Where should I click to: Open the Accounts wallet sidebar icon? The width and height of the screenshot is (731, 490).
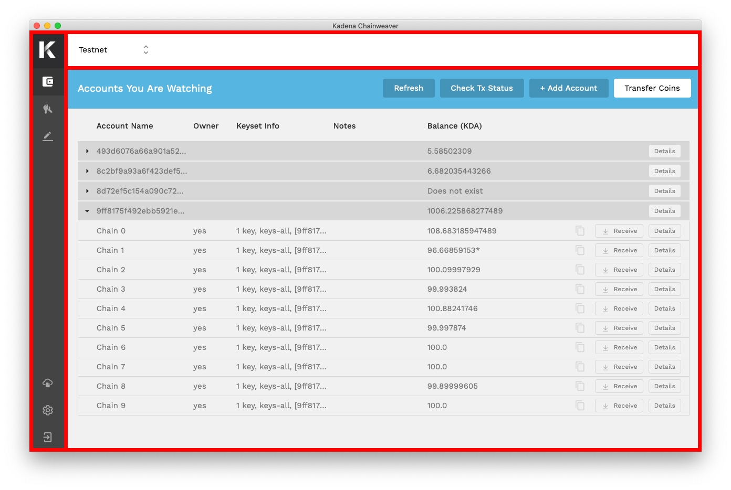48,81
